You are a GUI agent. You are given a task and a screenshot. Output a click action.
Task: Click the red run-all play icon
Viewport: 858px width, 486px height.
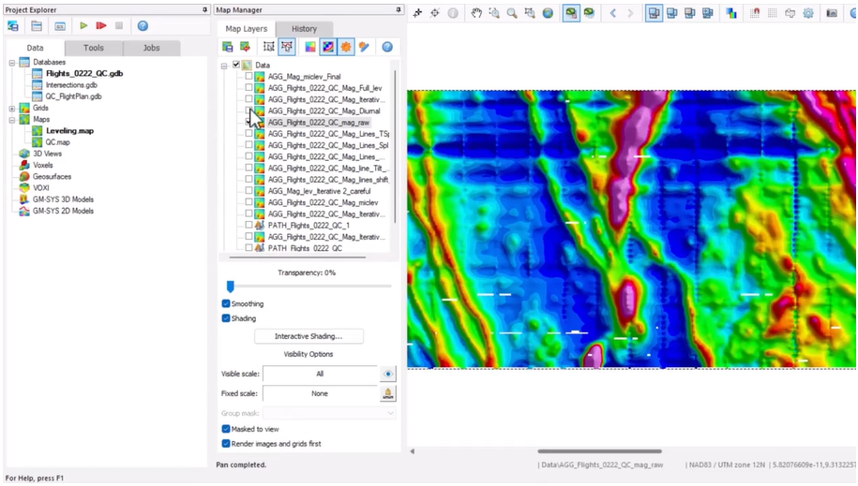point(100,25)
